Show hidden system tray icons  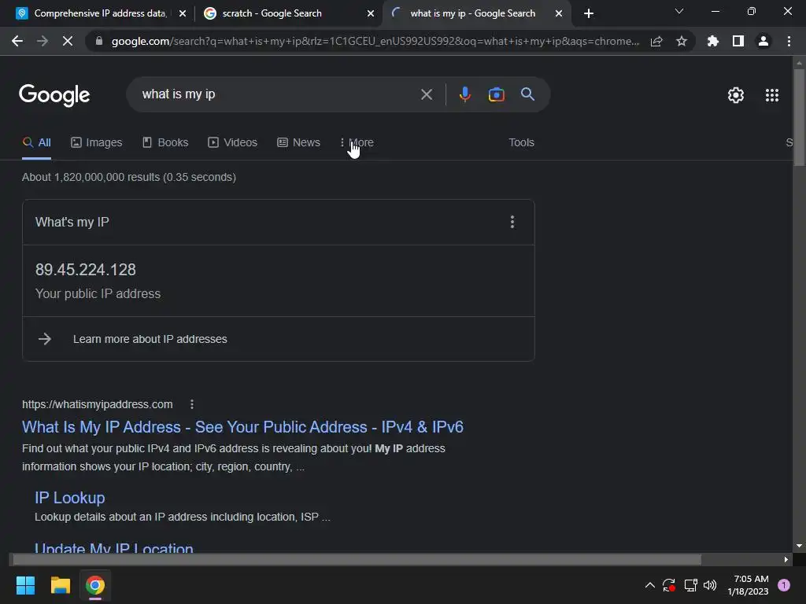(649, 585)
